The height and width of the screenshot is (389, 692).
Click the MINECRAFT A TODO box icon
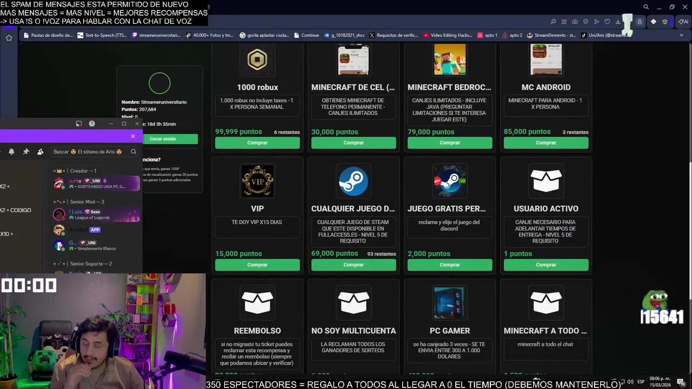click(x=546, y=303)
